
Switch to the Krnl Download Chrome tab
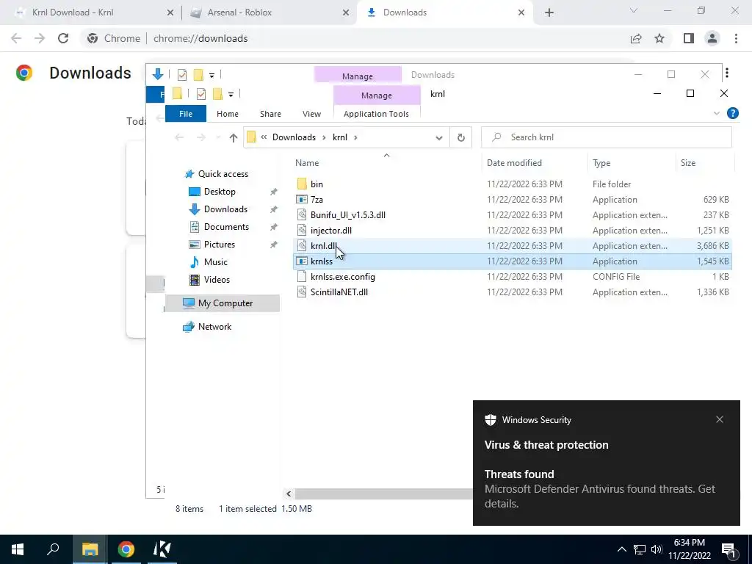point(90,12)
